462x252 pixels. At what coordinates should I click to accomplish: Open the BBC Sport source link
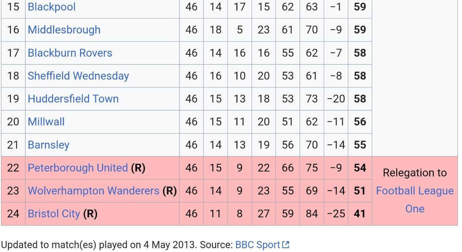pyautogui.click(x=258, y=245)
